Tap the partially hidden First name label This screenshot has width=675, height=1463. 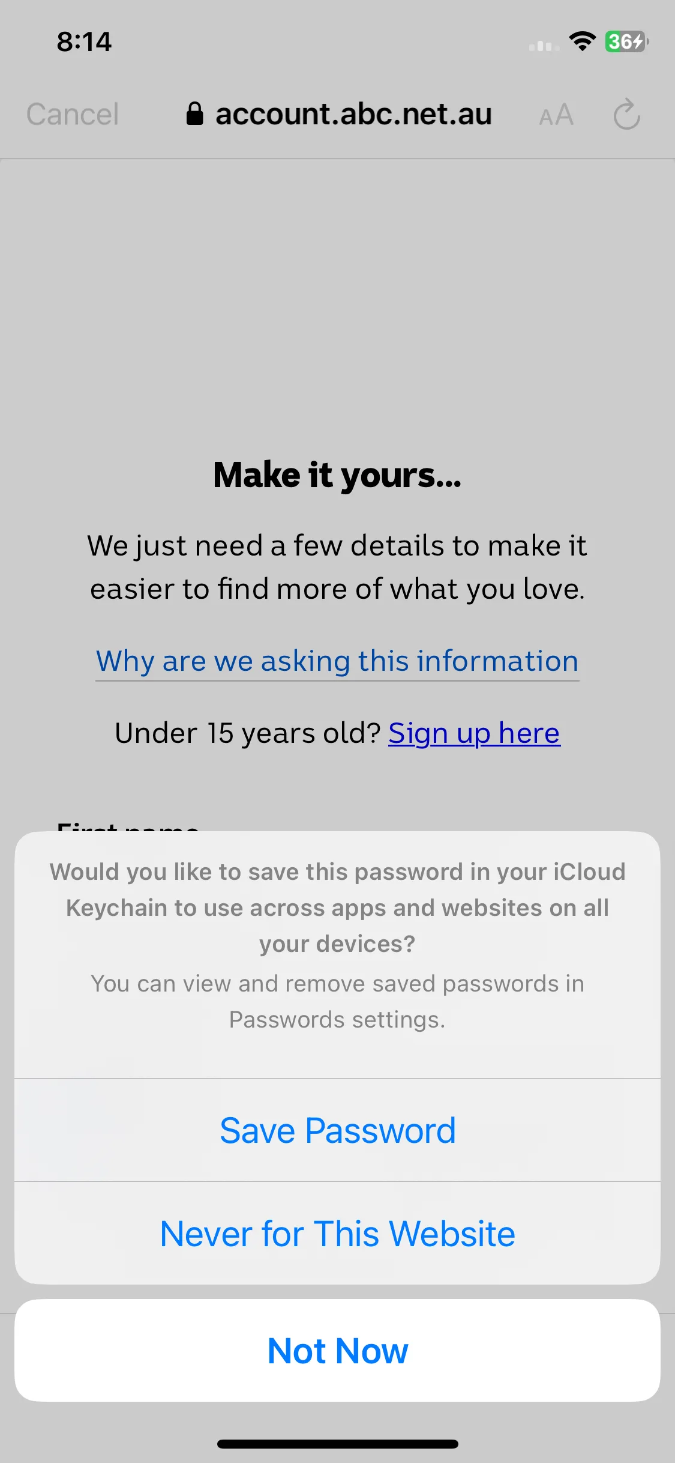127,827
